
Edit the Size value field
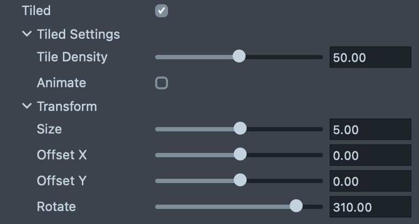coord(370,129)
